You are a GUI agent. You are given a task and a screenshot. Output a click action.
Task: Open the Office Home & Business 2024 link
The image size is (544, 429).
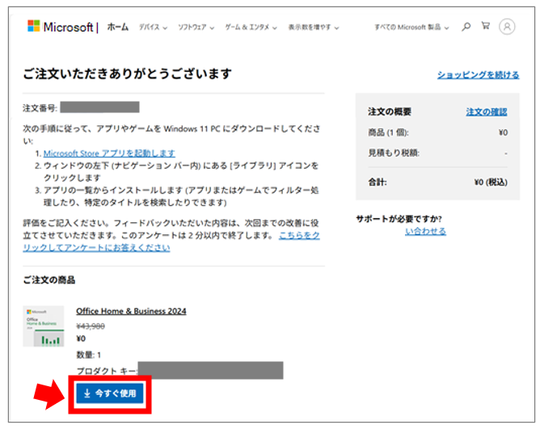(x=131, y=311)
